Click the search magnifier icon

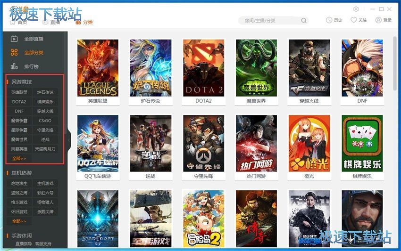click(x=303, y=20)
